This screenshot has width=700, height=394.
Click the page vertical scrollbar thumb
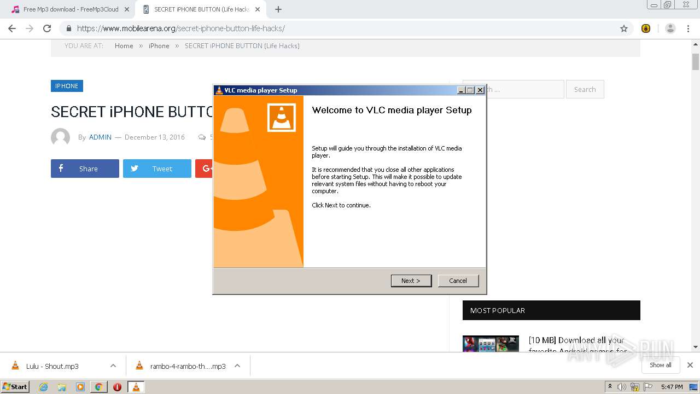point(696,62)
